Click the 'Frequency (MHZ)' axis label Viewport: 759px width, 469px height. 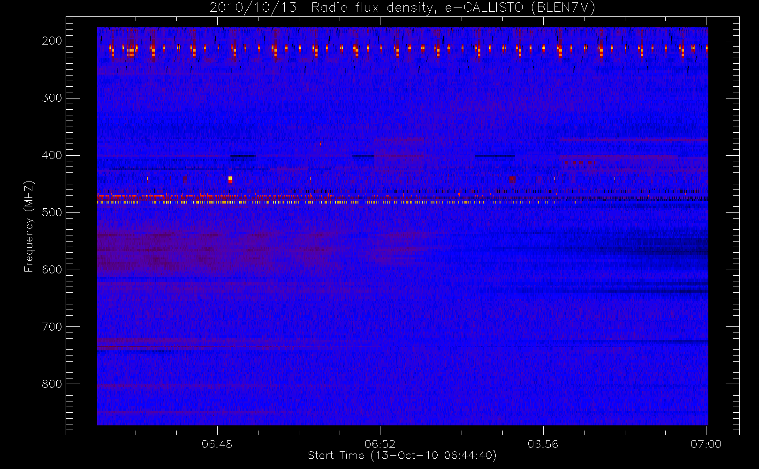tap(29, 226)
